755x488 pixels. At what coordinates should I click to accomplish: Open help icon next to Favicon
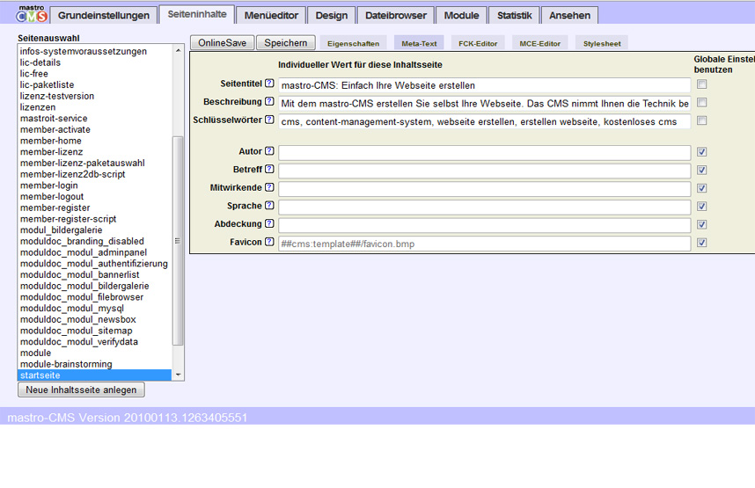click(269, 242)
